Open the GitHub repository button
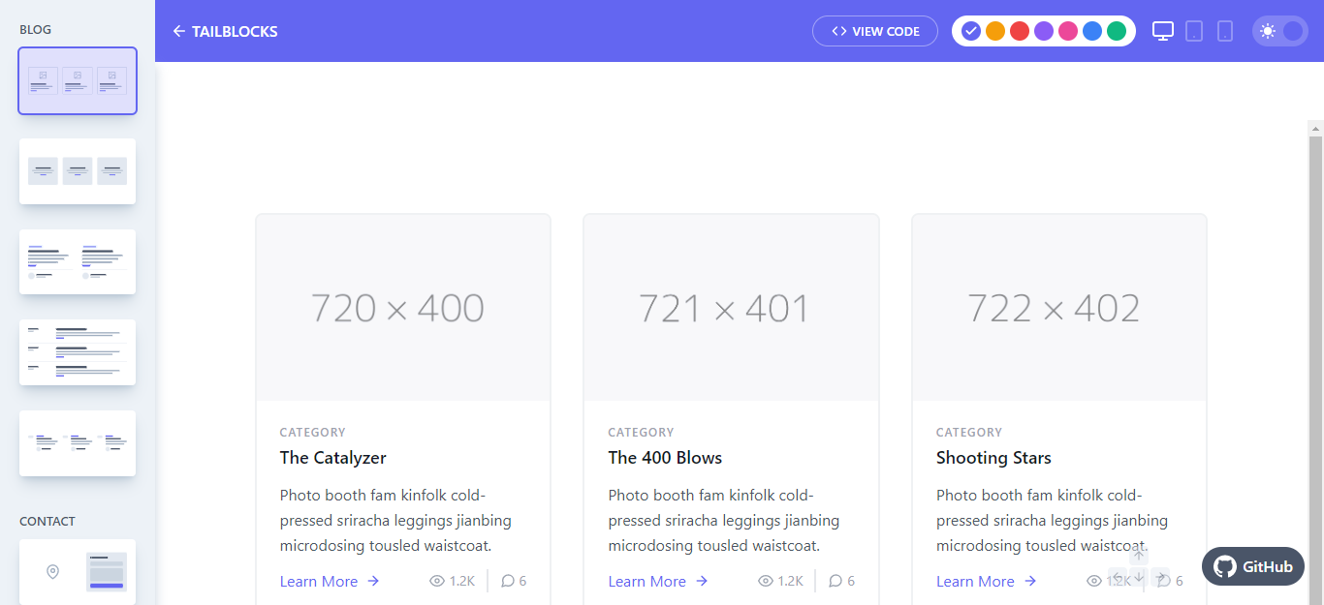 [x=1252, y=566]
